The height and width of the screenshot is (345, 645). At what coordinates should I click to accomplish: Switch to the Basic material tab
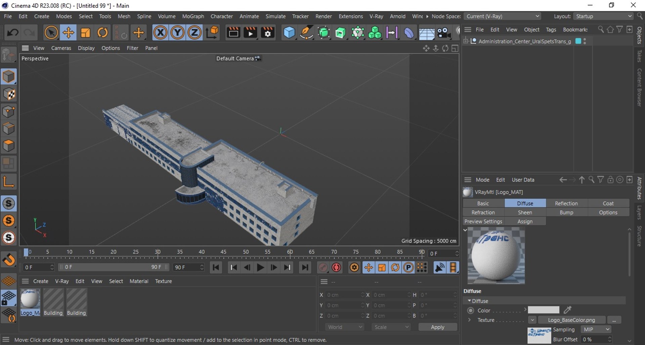(x=483, y=203)
